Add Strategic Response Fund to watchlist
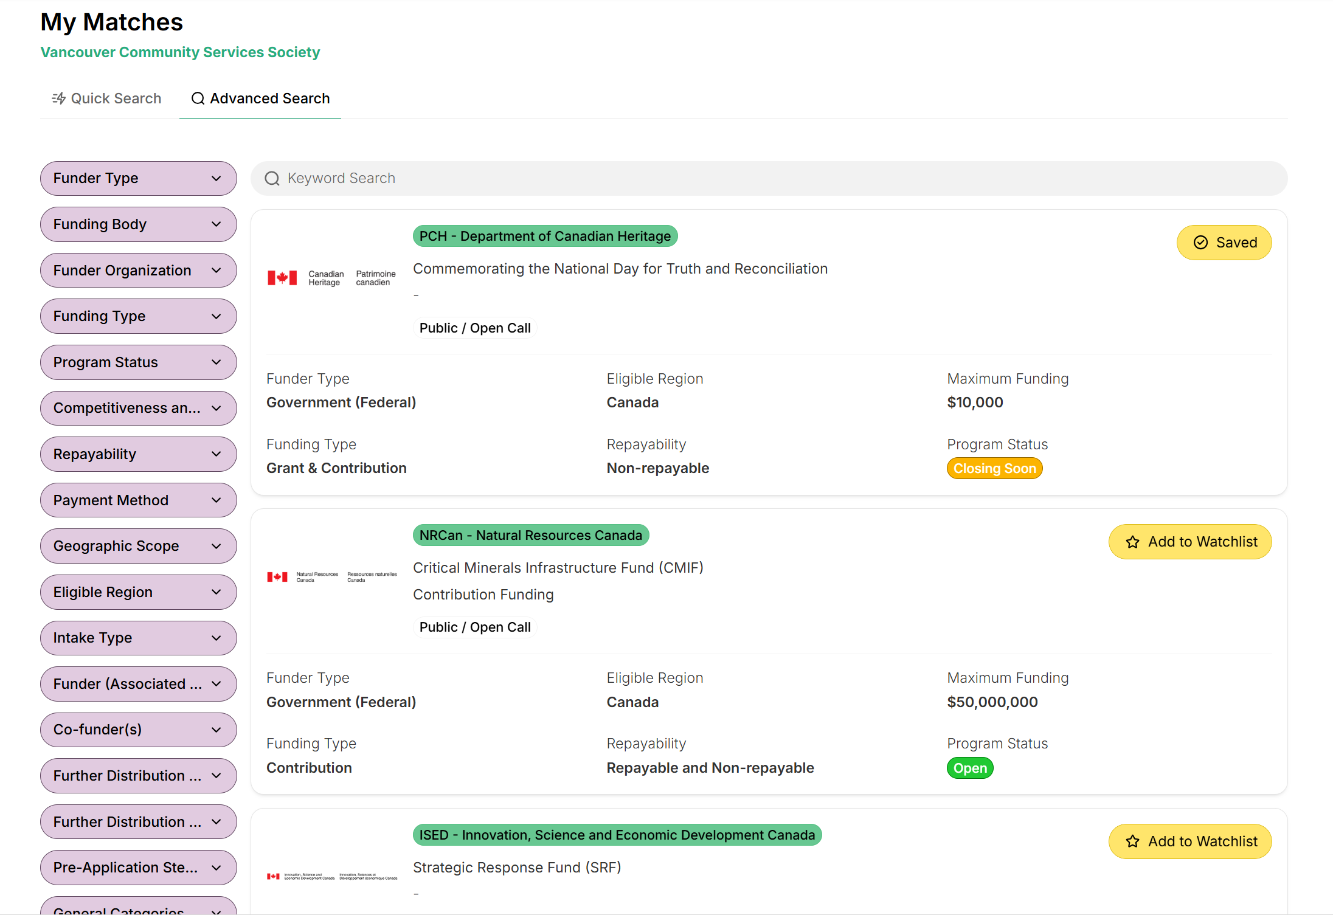Screen dimensions: 1333x915 [x=1190, y=841]
